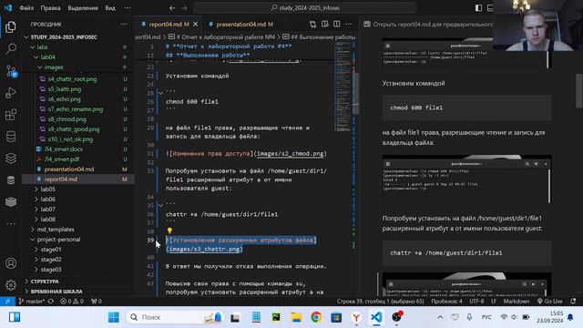The width and height of the screenshot is (583, 328).
Task: Open Google Chrome from taskbar
Action: (316, 317)
